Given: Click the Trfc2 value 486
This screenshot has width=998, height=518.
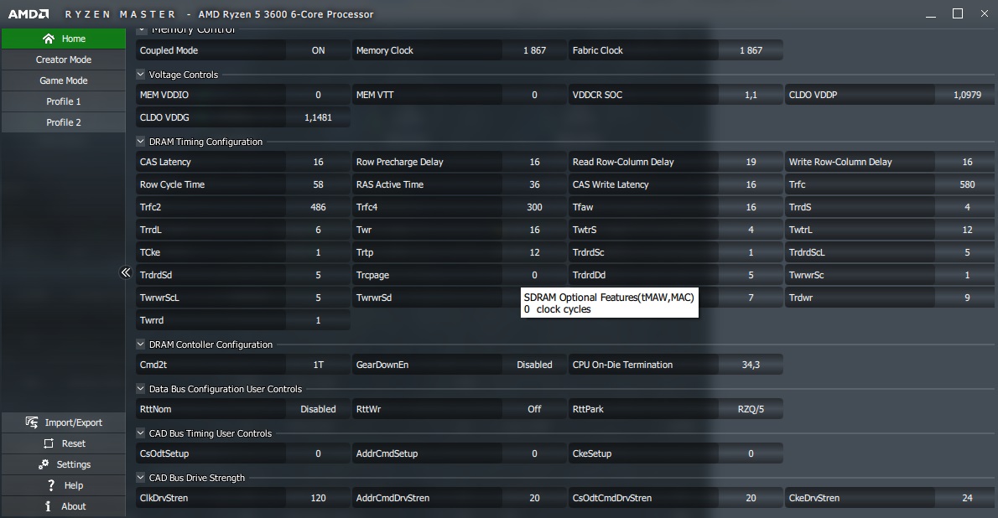Looking at the screenshot, I should tap(318, 208).
